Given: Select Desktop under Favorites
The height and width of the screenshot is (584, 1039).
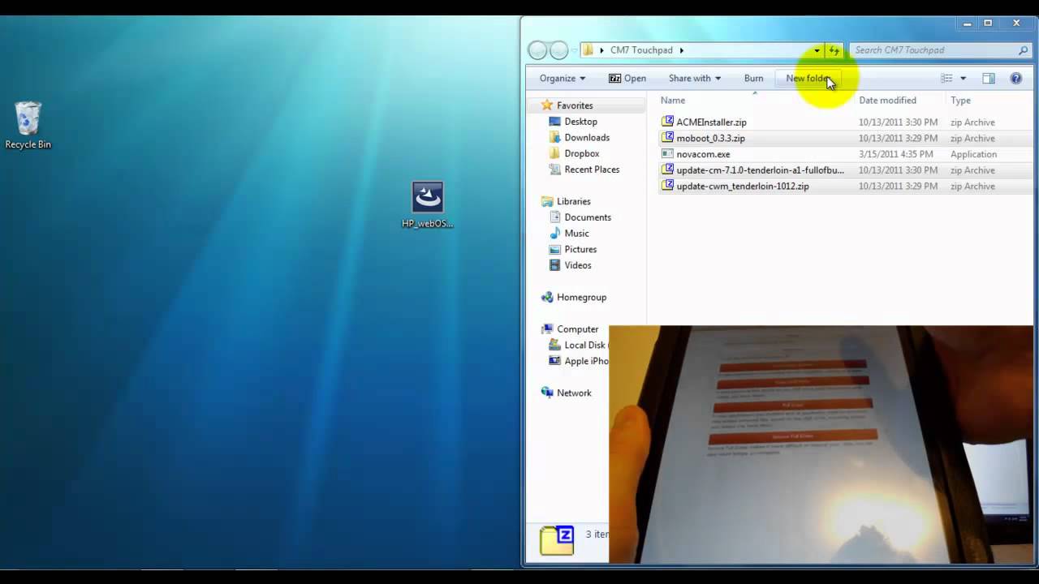Looking at the screenshot, I should 580,122.
